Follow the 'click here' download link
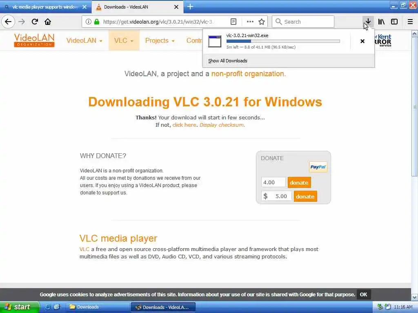Image resolution: width=418 pixels, height=313 pixels. (184, 125)
